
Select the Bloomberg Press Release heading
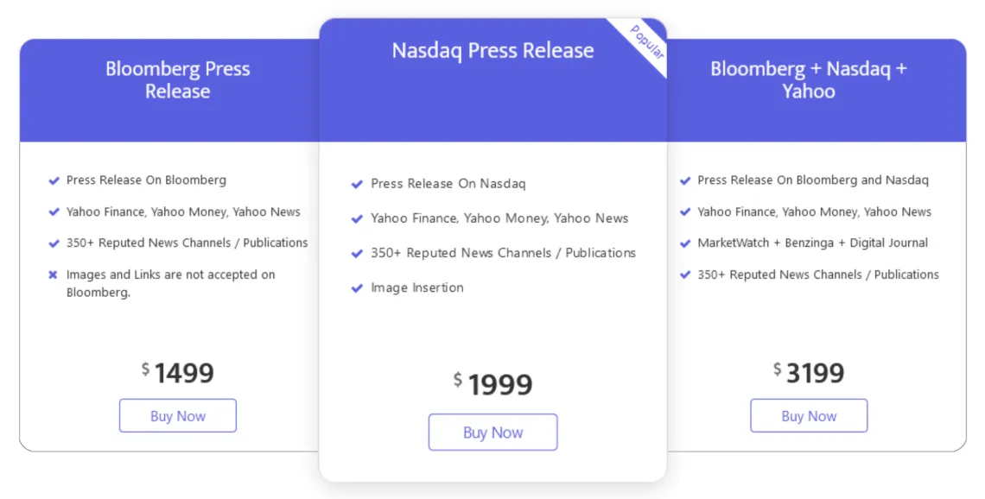[x=178, y=79]
